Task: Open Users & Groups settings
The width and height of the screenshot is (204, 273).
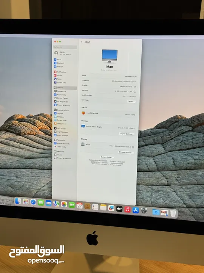Action: [x=61, y=135]
